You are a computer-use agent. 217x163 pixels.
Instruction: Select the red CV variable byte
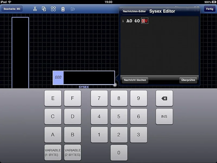click(x=145, y=21)
